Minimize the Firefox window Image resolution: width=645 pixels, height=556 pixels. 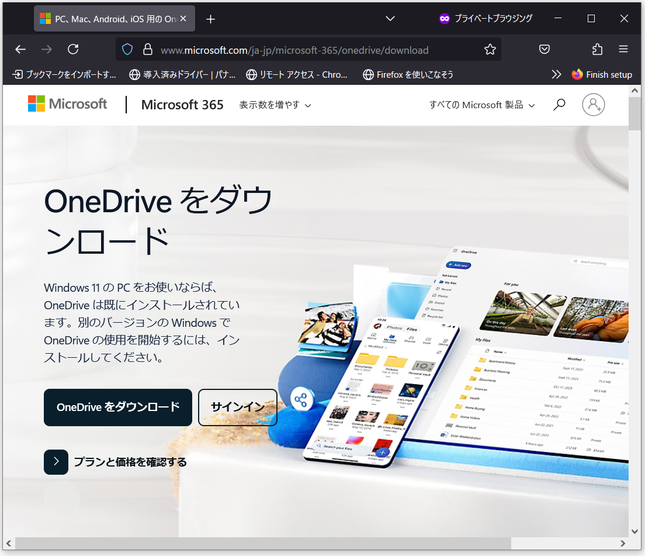click(x=558, y=19)
